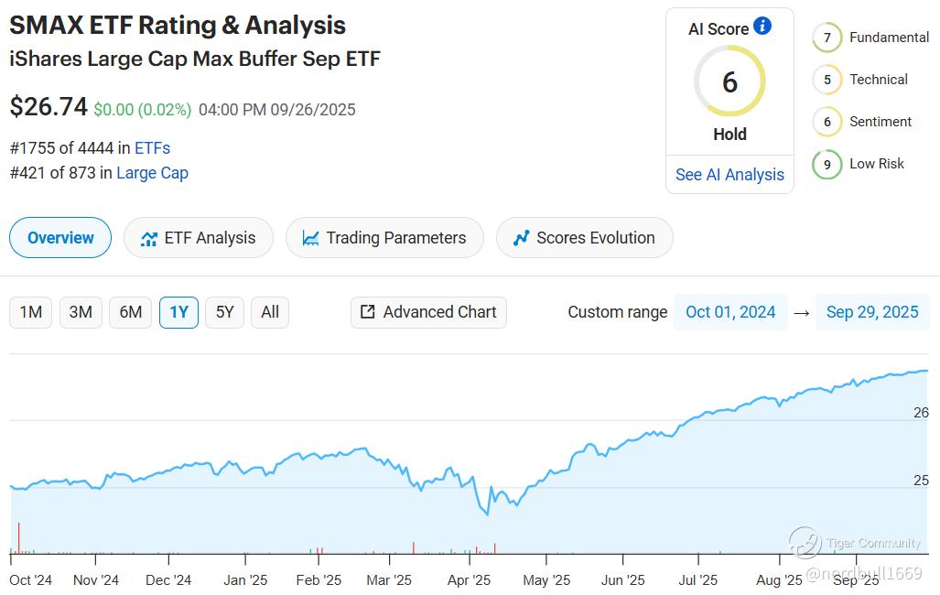Open the end date Sep 29, 2025 picker
Viewport: 940px width, 595px height.
[x=872, y=312]
